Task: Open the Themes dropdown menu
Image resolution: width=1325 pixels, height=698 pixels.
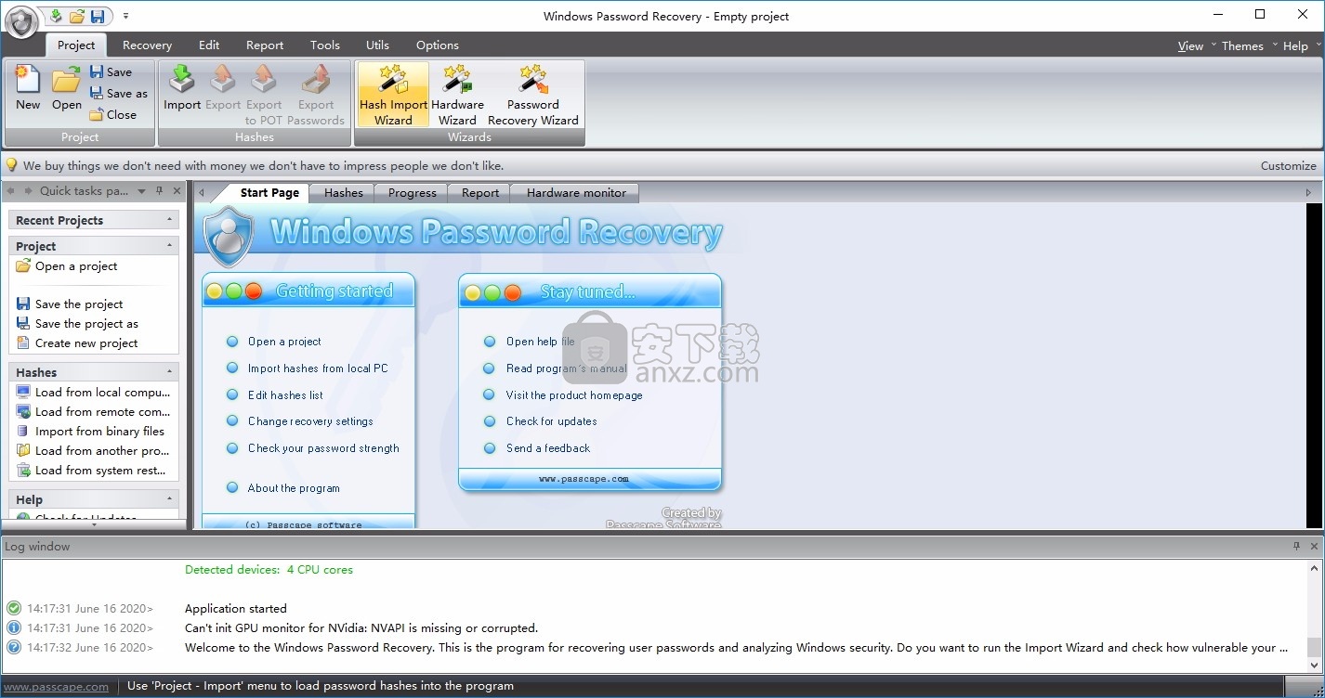Action: pos(1249,45)
